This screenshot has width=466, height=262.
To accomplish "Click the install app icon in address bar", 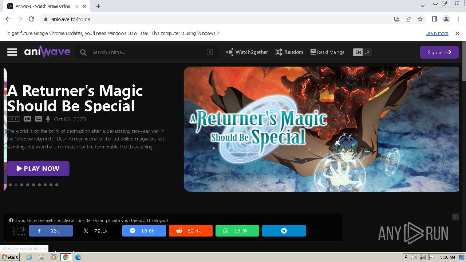I will 397,19.
